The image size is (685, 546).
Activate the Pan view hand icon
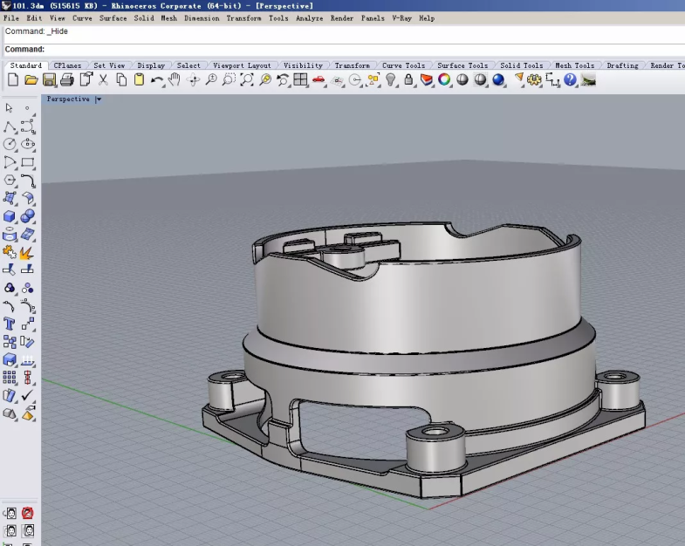pos(175,80)
